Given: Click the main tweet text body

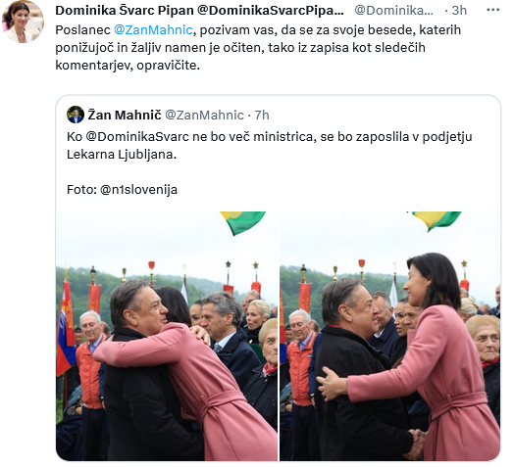Looking at the screenshot, I should pyautogui.click(x=258, y=48).
